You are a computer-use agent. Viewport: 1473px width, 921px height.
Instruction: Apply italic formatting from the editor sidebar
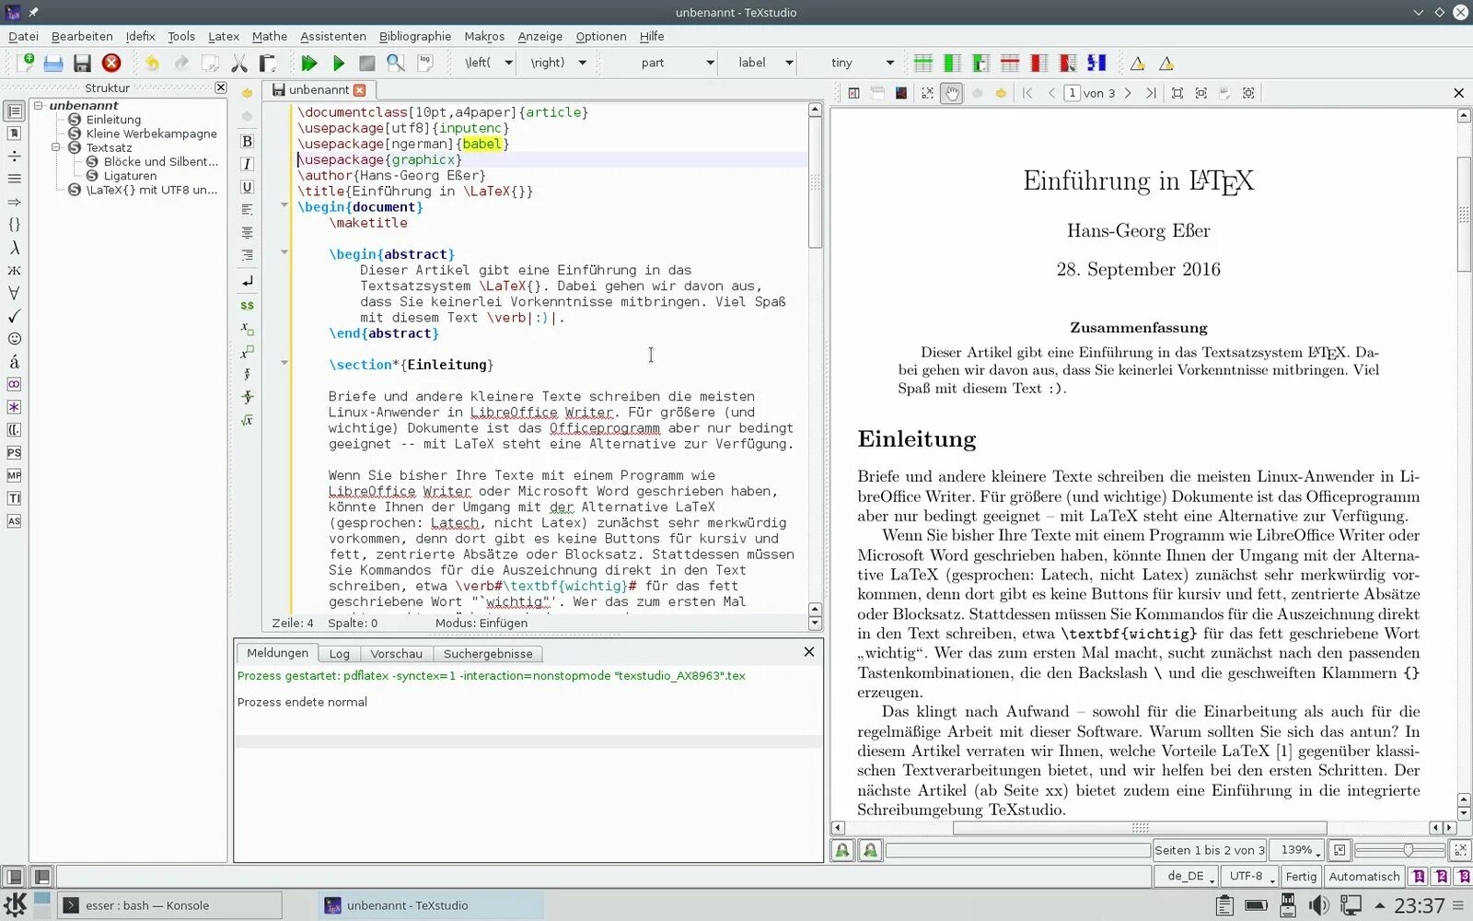pyautogui.click(x=247, y=164)
